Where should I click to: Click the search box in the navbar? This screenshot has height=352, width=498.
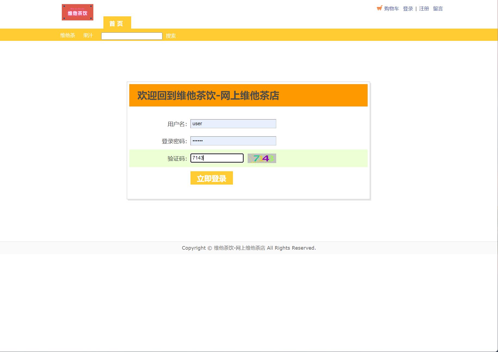131,36
